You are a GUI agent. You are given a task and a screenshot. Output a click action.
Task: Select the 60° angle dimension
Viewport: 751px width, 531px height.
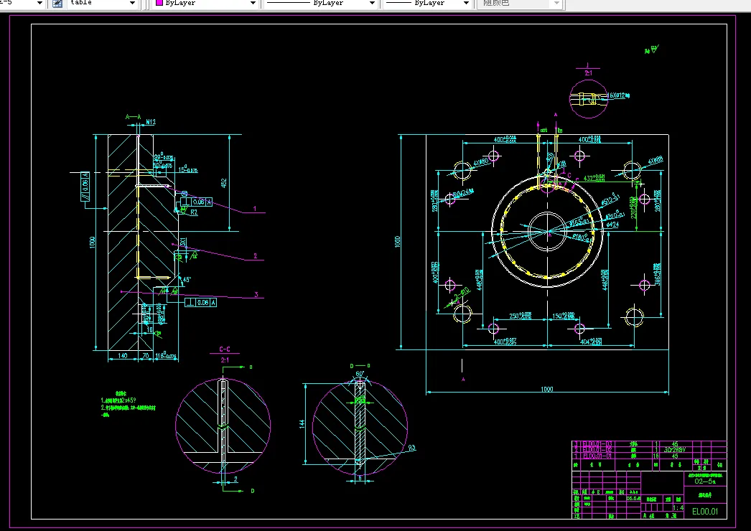pyautogui.click(x=360, y=374)
